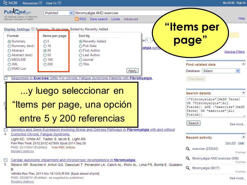
Task: Click magnifier icon beside fibromyalgia AND exercise (598)
Action: pos(188,159)
